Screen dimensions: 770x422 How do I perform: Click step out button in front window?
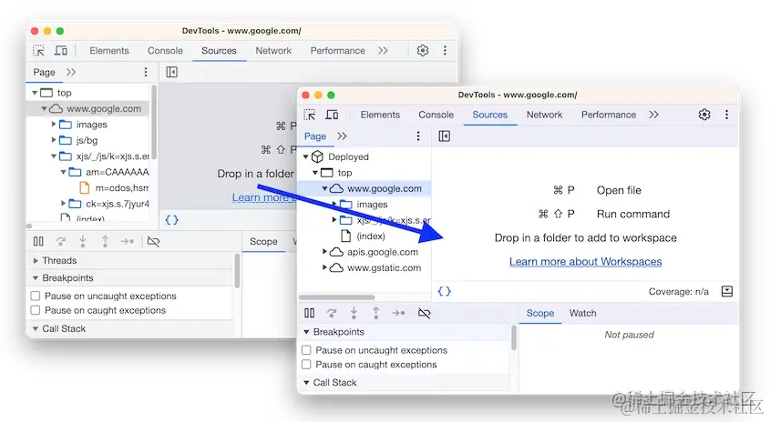point(375,313)
